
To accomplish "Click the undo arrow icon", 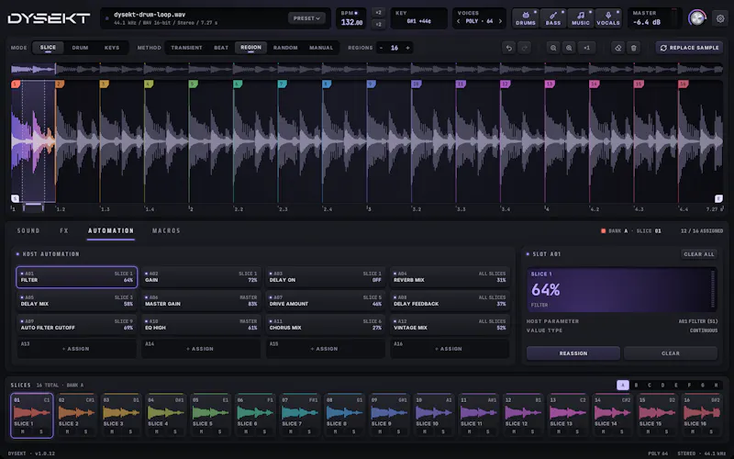I will pyautogui.click(x=509, y=48).
